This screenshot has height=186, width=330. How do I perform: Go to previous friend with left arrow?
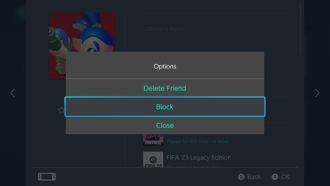tap(13, 93)
